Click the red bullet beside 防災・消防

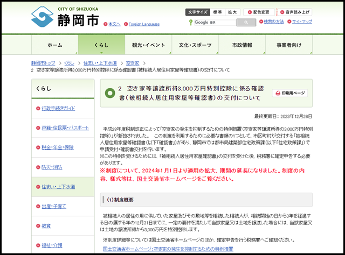click(38, 167)
